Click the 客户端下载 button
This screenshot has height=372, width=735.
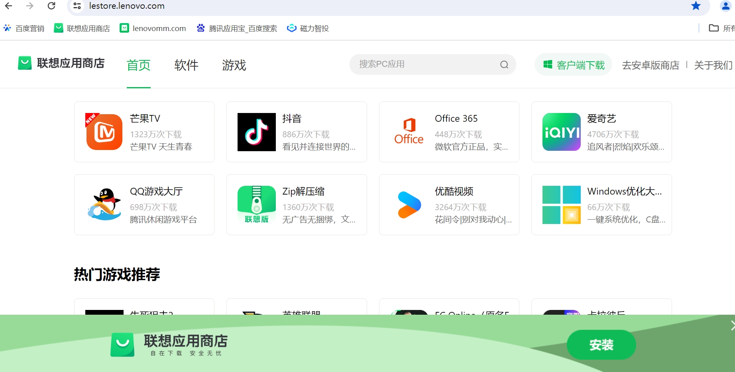click(573, 64)
